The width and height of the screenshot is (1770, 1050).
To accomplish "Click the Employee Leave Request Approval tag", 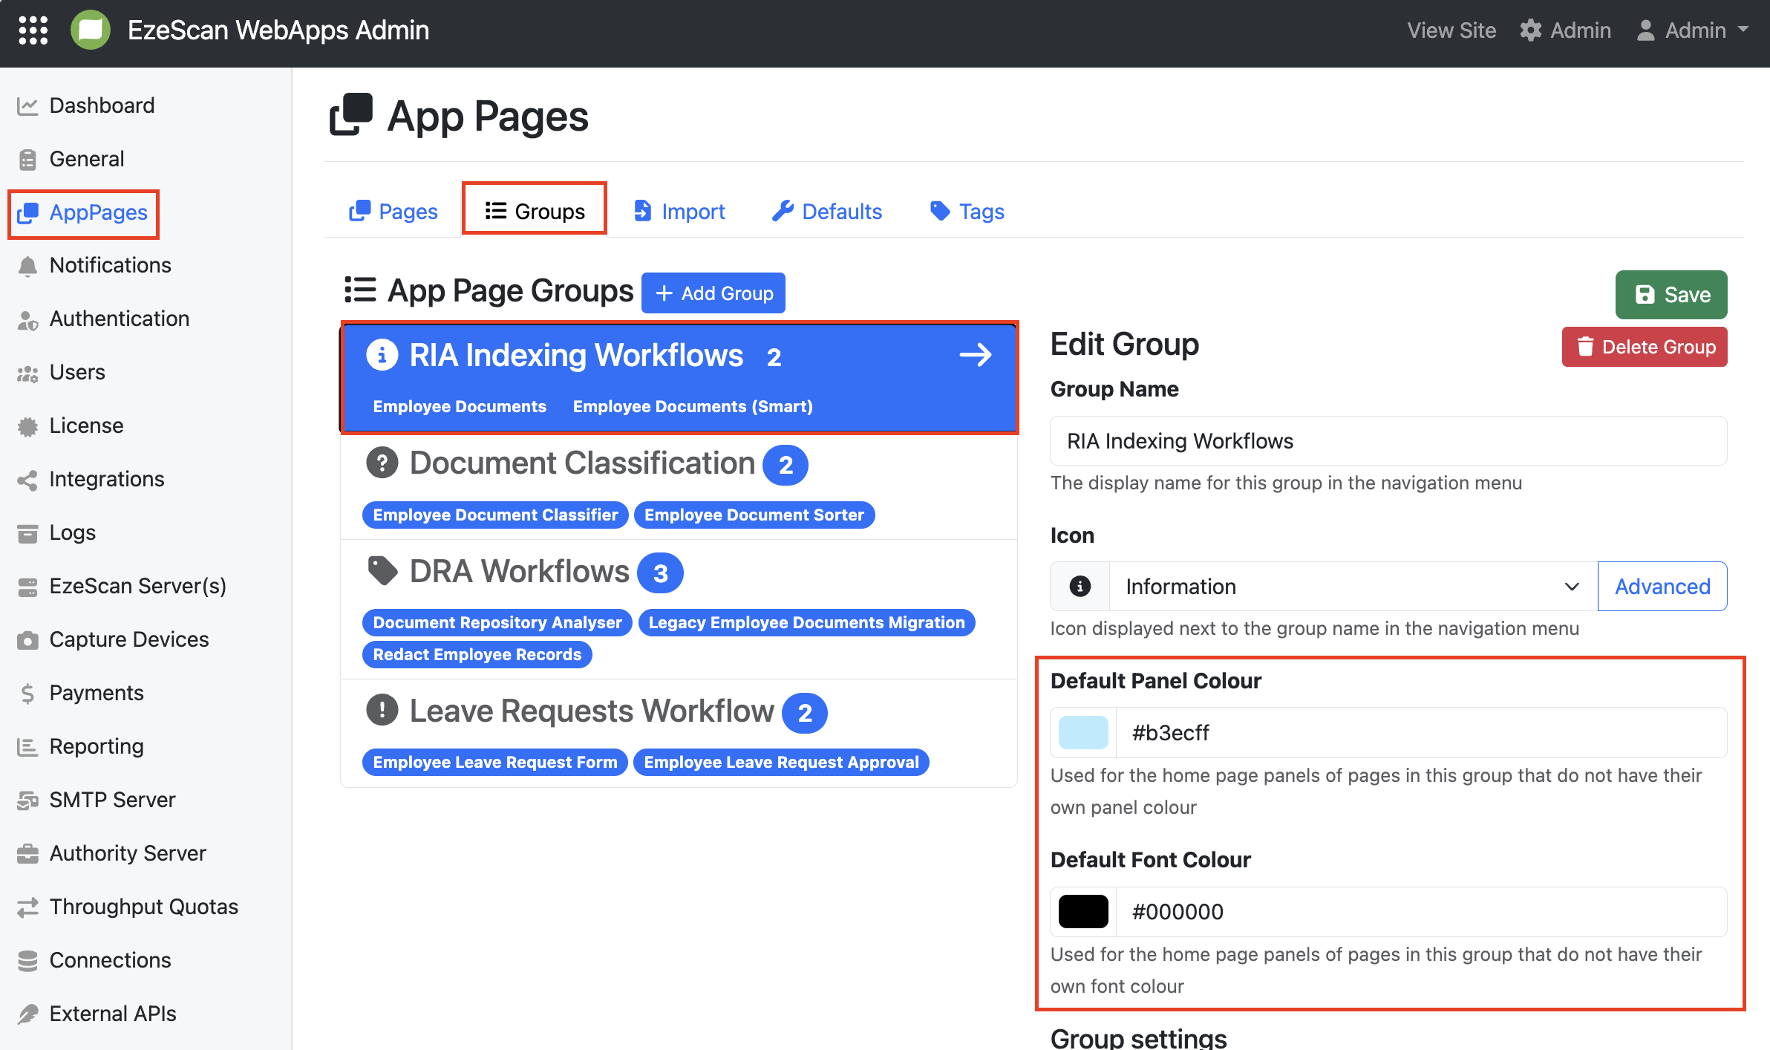I will [781, 763].
